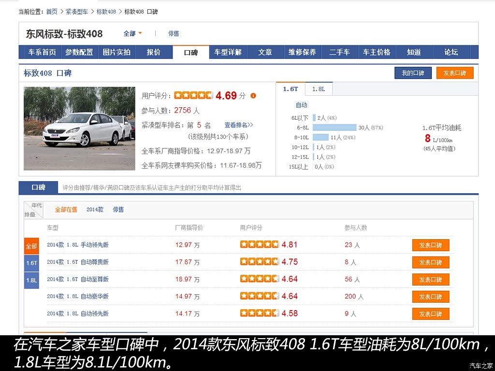Click the 4.81 star rating
495x371 pixels.
coord(260,244)
